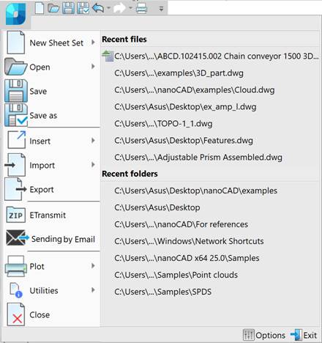Image resolution: width=322 pixels, height=343 pixels.
Task: Create new document from quick access toolbar
Action: pyautogui.click(x=40, y=8)
